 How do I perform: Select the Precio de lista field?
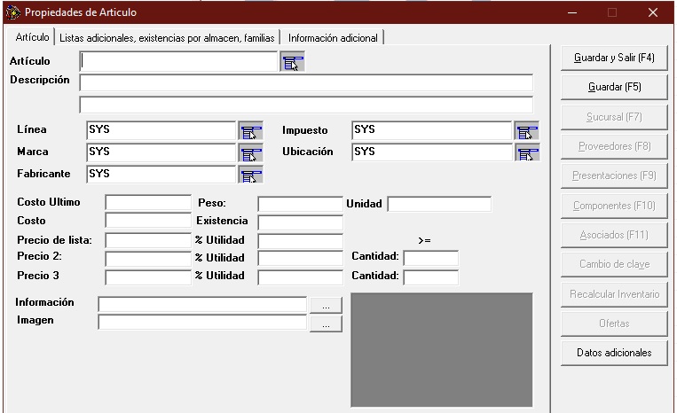click(x=148, y=240)
